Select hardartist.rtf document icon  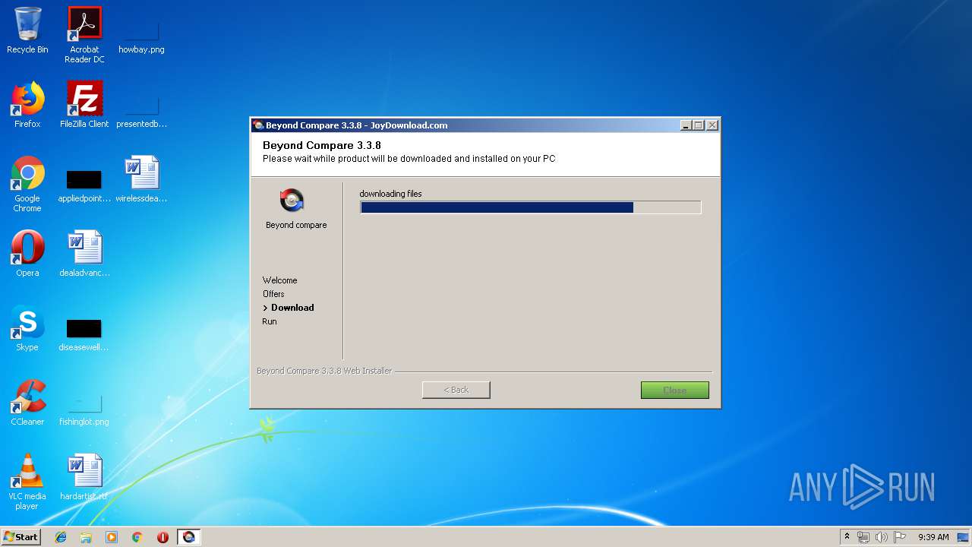click(x=84, y=477)
